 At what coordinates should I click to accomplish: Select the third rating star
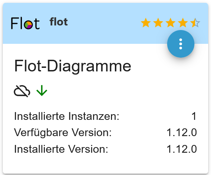(x=170, y=23)
